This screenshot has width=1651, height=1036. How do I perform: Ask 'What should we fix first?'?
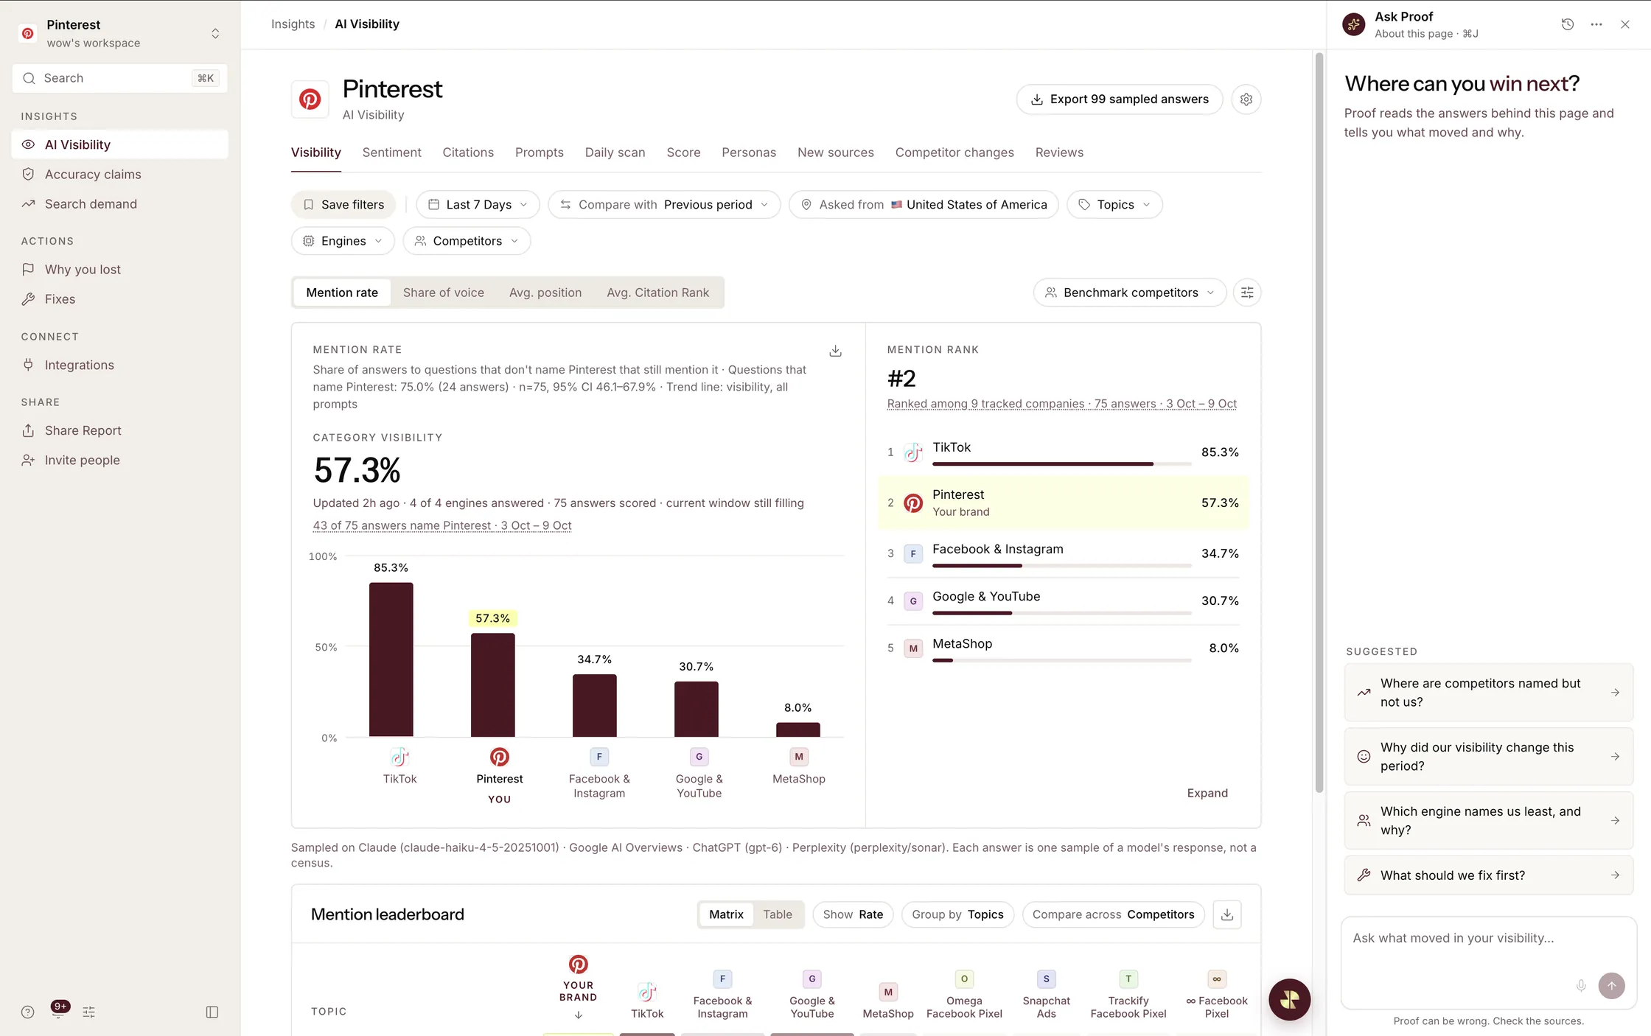pos(1489,875)
